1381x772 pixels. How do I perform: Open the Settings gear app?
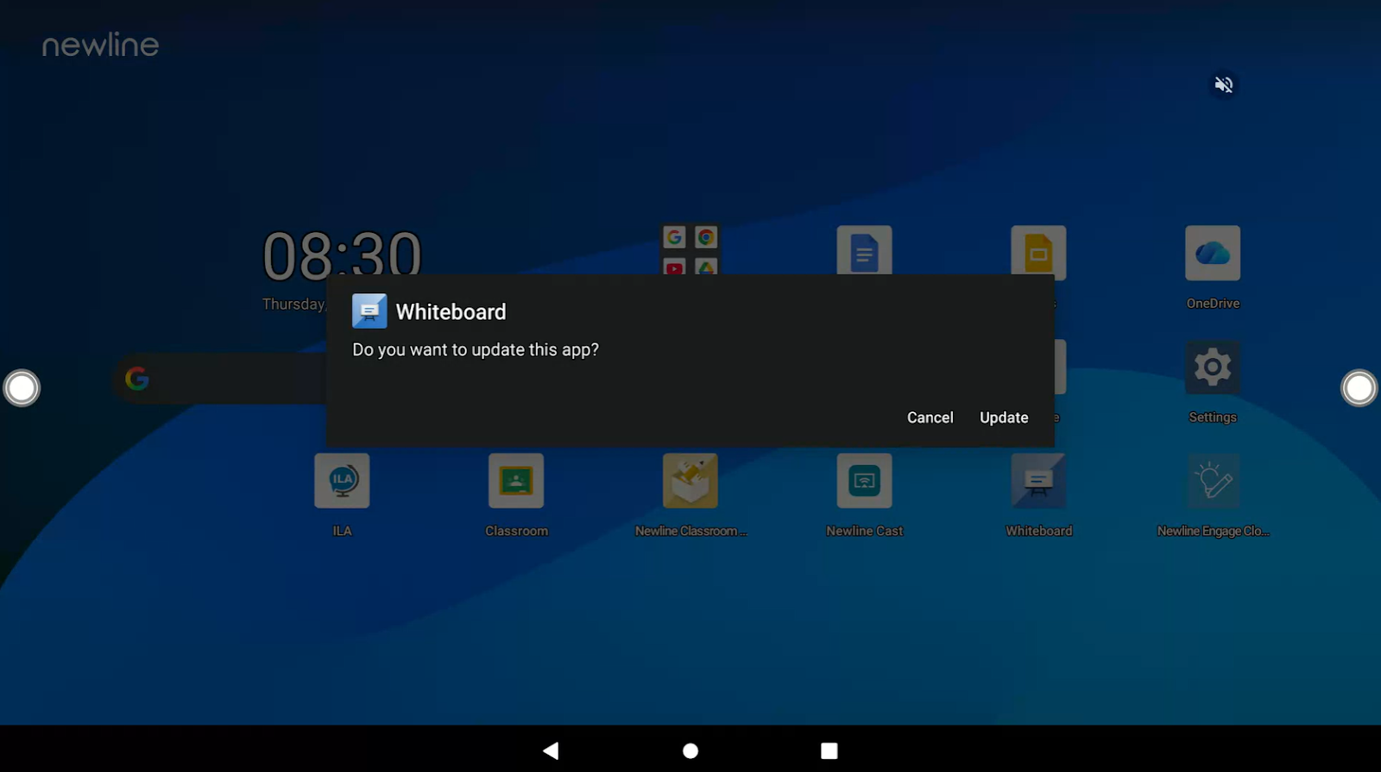1213,367
